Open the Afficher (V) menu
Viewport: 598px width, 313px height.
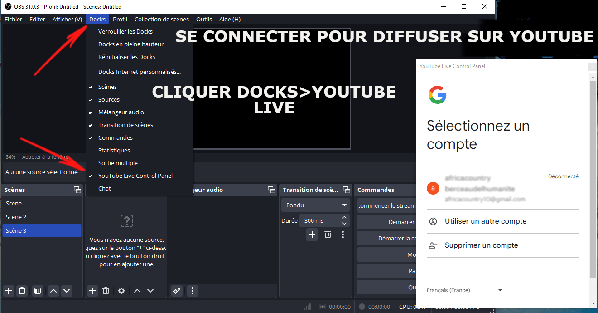(x=67, y=19)
